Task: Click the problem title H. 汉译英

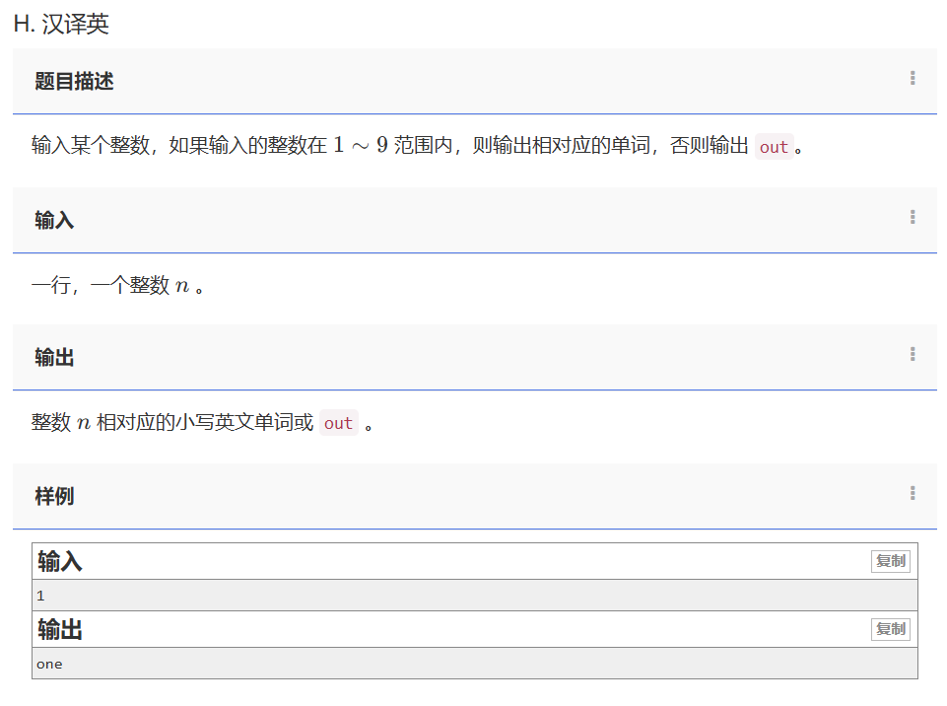Action: [61, 25]
